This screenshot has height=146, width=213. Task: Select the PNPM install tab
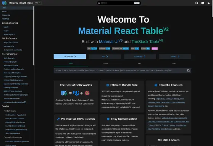105,63
